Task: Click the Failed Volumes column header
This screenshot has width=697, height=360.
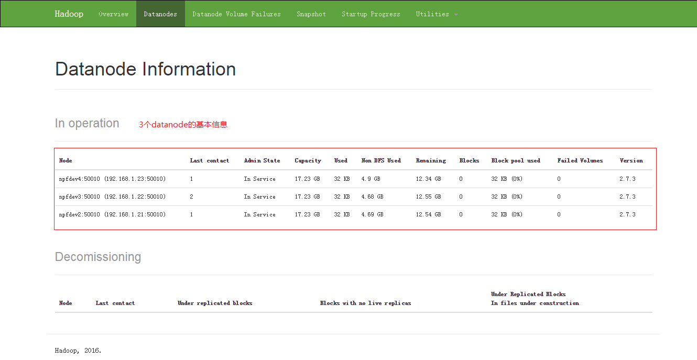Action: coord(580,160)
